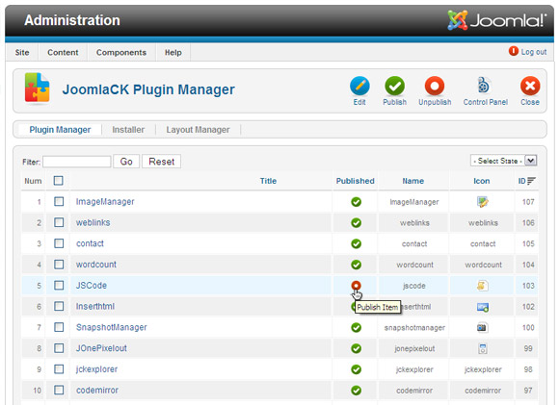The height and width of the screenshot is (405, 559).
Task: Sort by the Title column header
Action: click(x=268, y=181)
